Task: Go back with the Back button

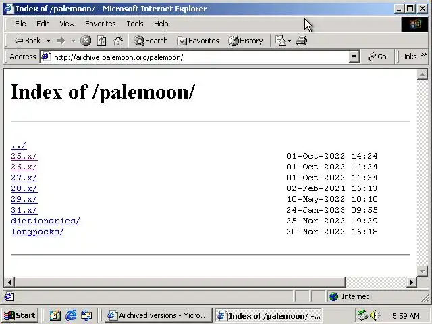Action: [x=27, y=40]
